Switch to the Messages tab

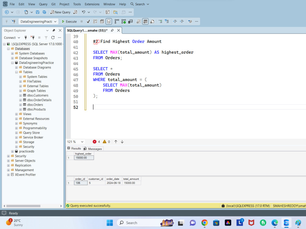(93, 149)
